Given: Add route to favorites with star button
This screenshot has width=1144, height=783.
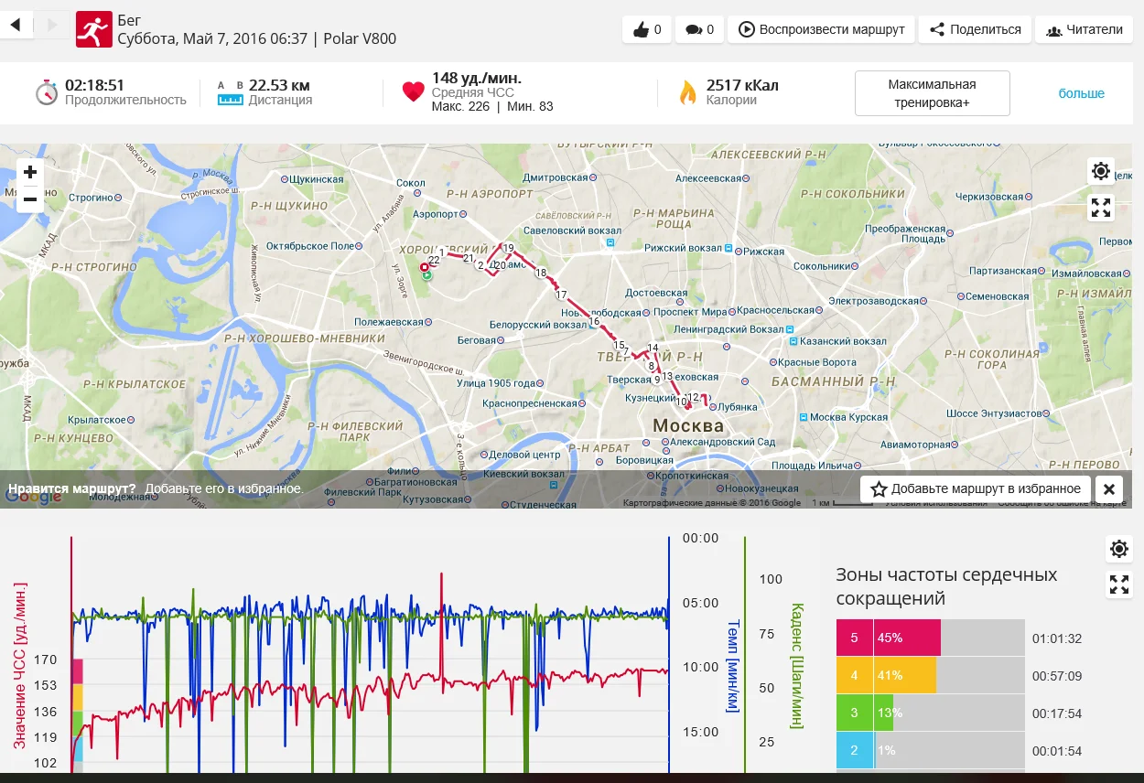Looking at the screenshot, I should click(x=976, y=488).
